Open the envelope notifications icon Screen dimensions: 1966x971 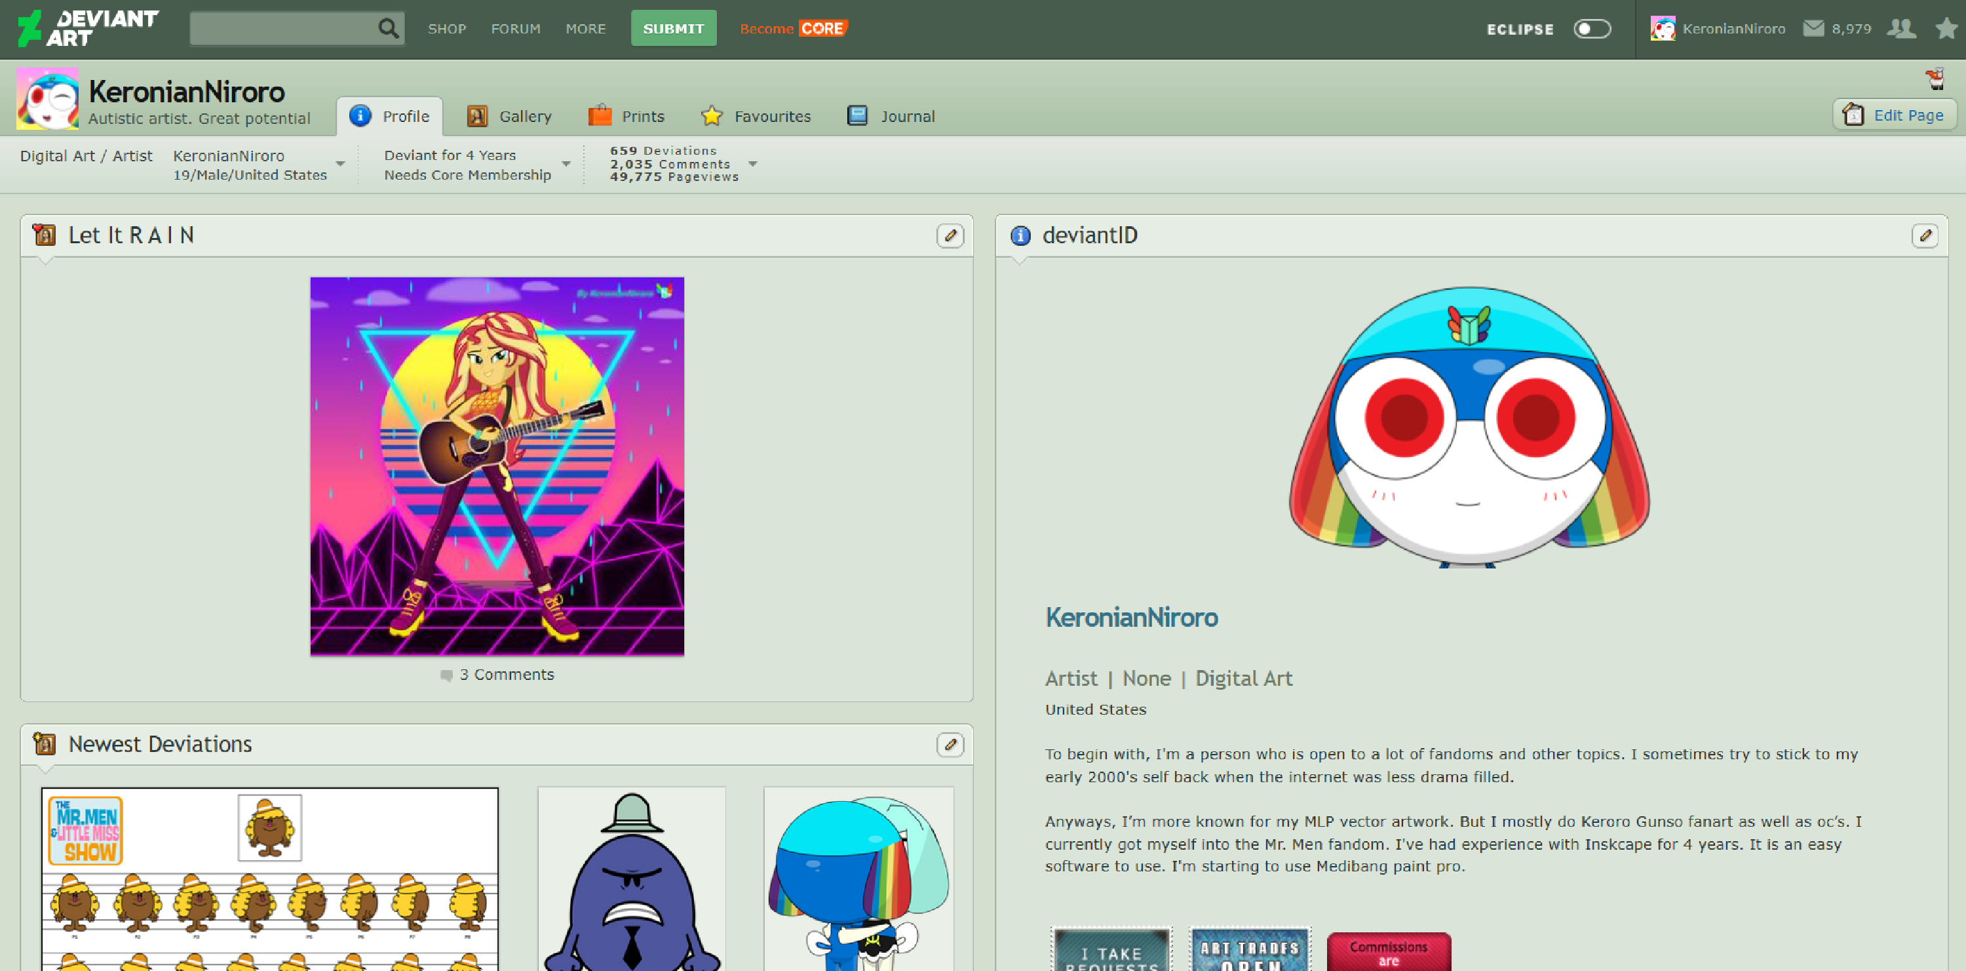point(1813,29)
